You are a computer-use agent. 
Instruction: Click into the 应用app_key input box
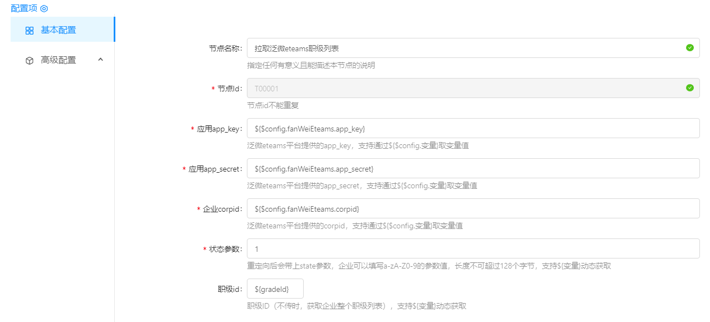473,129
